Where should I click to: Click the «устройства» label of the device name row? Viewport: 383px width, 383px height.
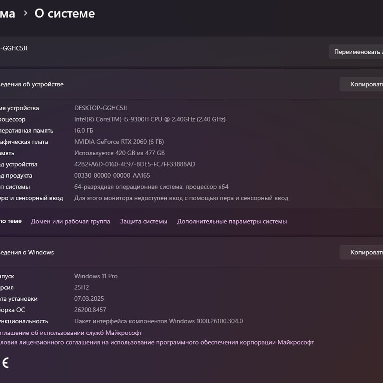coord(19,108)
